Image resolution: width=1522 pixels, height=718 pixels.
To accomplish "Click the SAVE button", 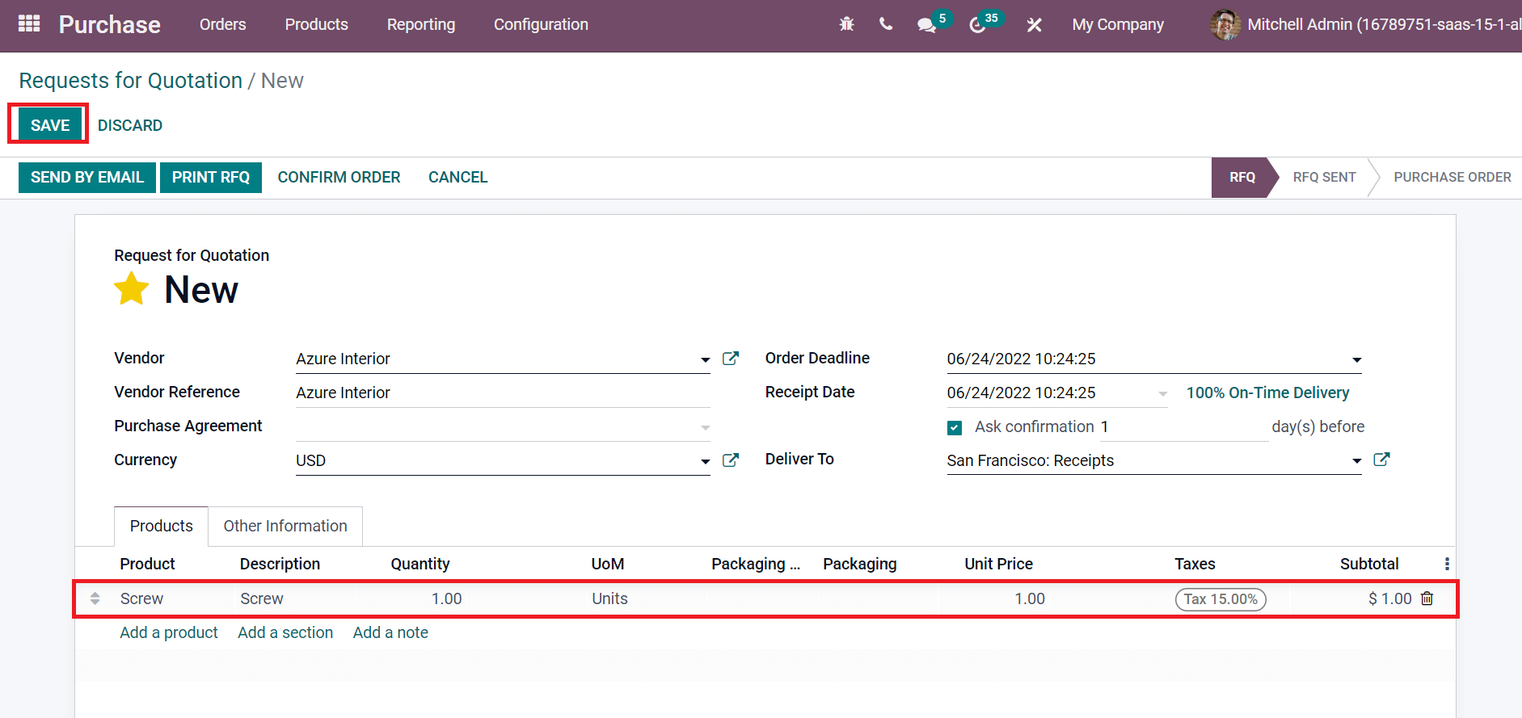I will pyautogui.click(x=50, y=125).
